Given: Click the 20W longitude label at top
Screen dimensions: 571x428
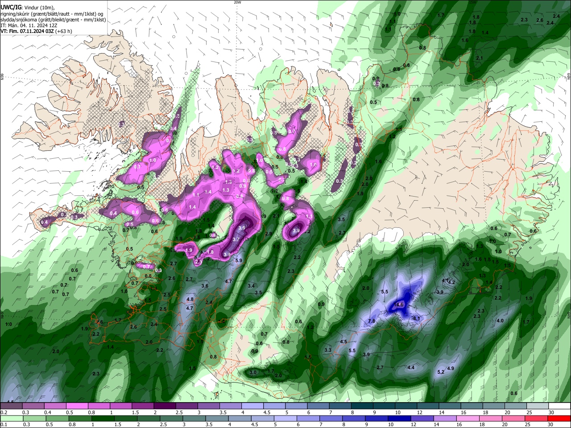Looking at the screenshot, I should coord(237,2).
